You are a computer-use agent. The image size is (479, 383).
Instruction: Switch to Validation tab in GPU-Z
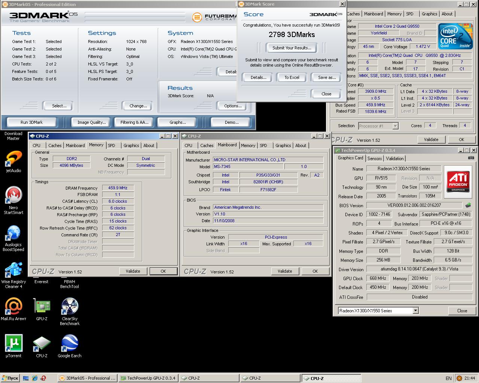395,158
